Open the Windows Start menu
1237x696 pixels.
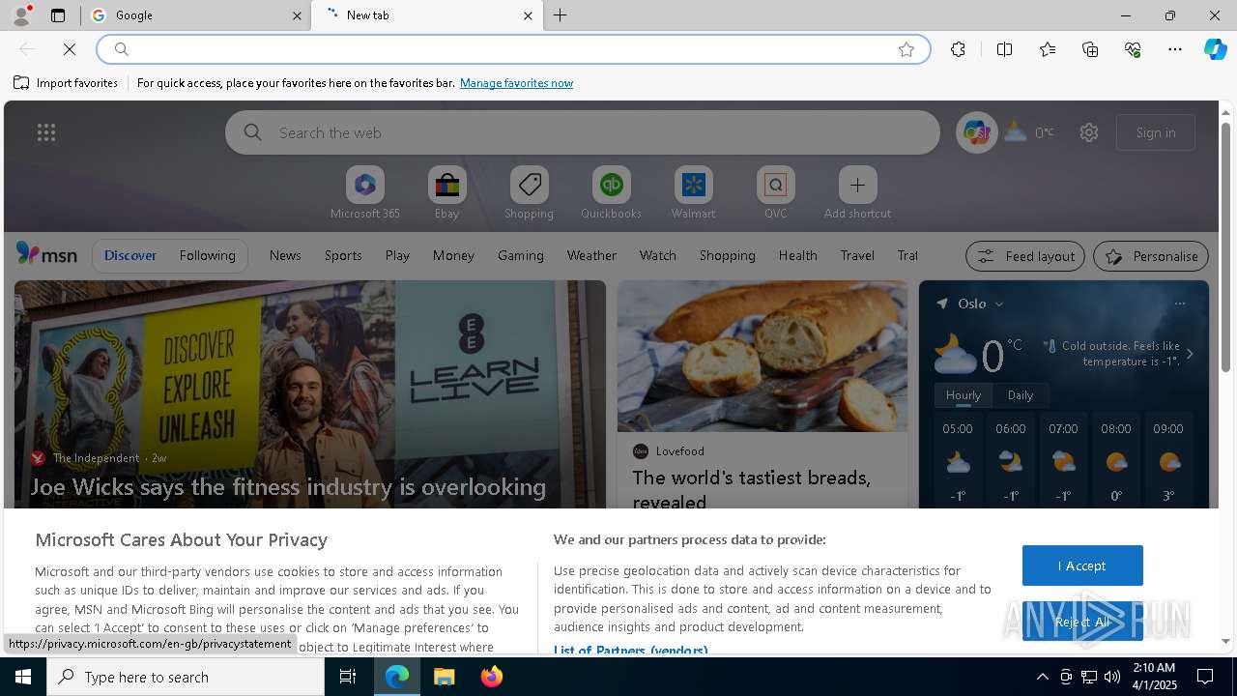23,677
